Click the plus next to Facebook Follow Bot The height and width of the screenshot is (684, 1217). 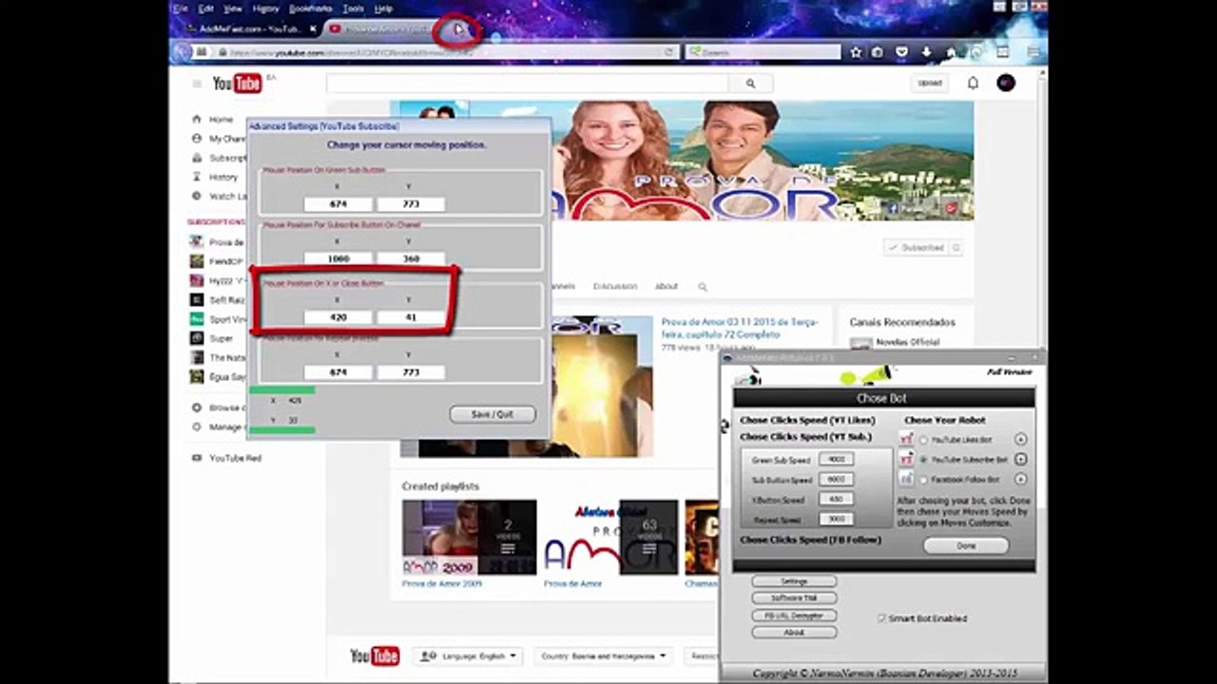point(1020,480)
